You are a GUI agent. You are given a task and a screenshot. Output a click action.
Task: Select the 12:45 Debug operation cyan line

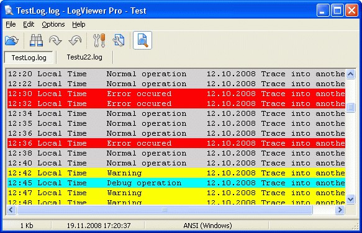coord(176,183)
